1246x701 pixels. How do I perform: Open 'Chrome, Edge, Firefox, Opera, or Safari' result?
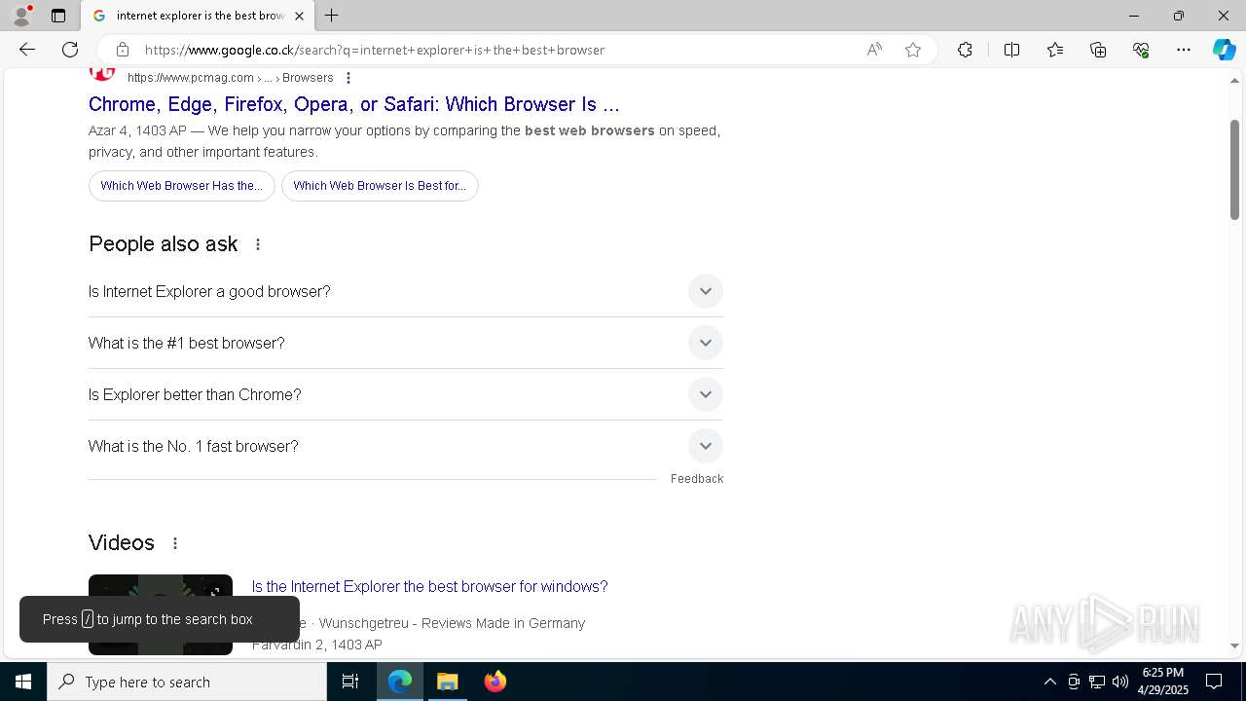coord(353,104)
